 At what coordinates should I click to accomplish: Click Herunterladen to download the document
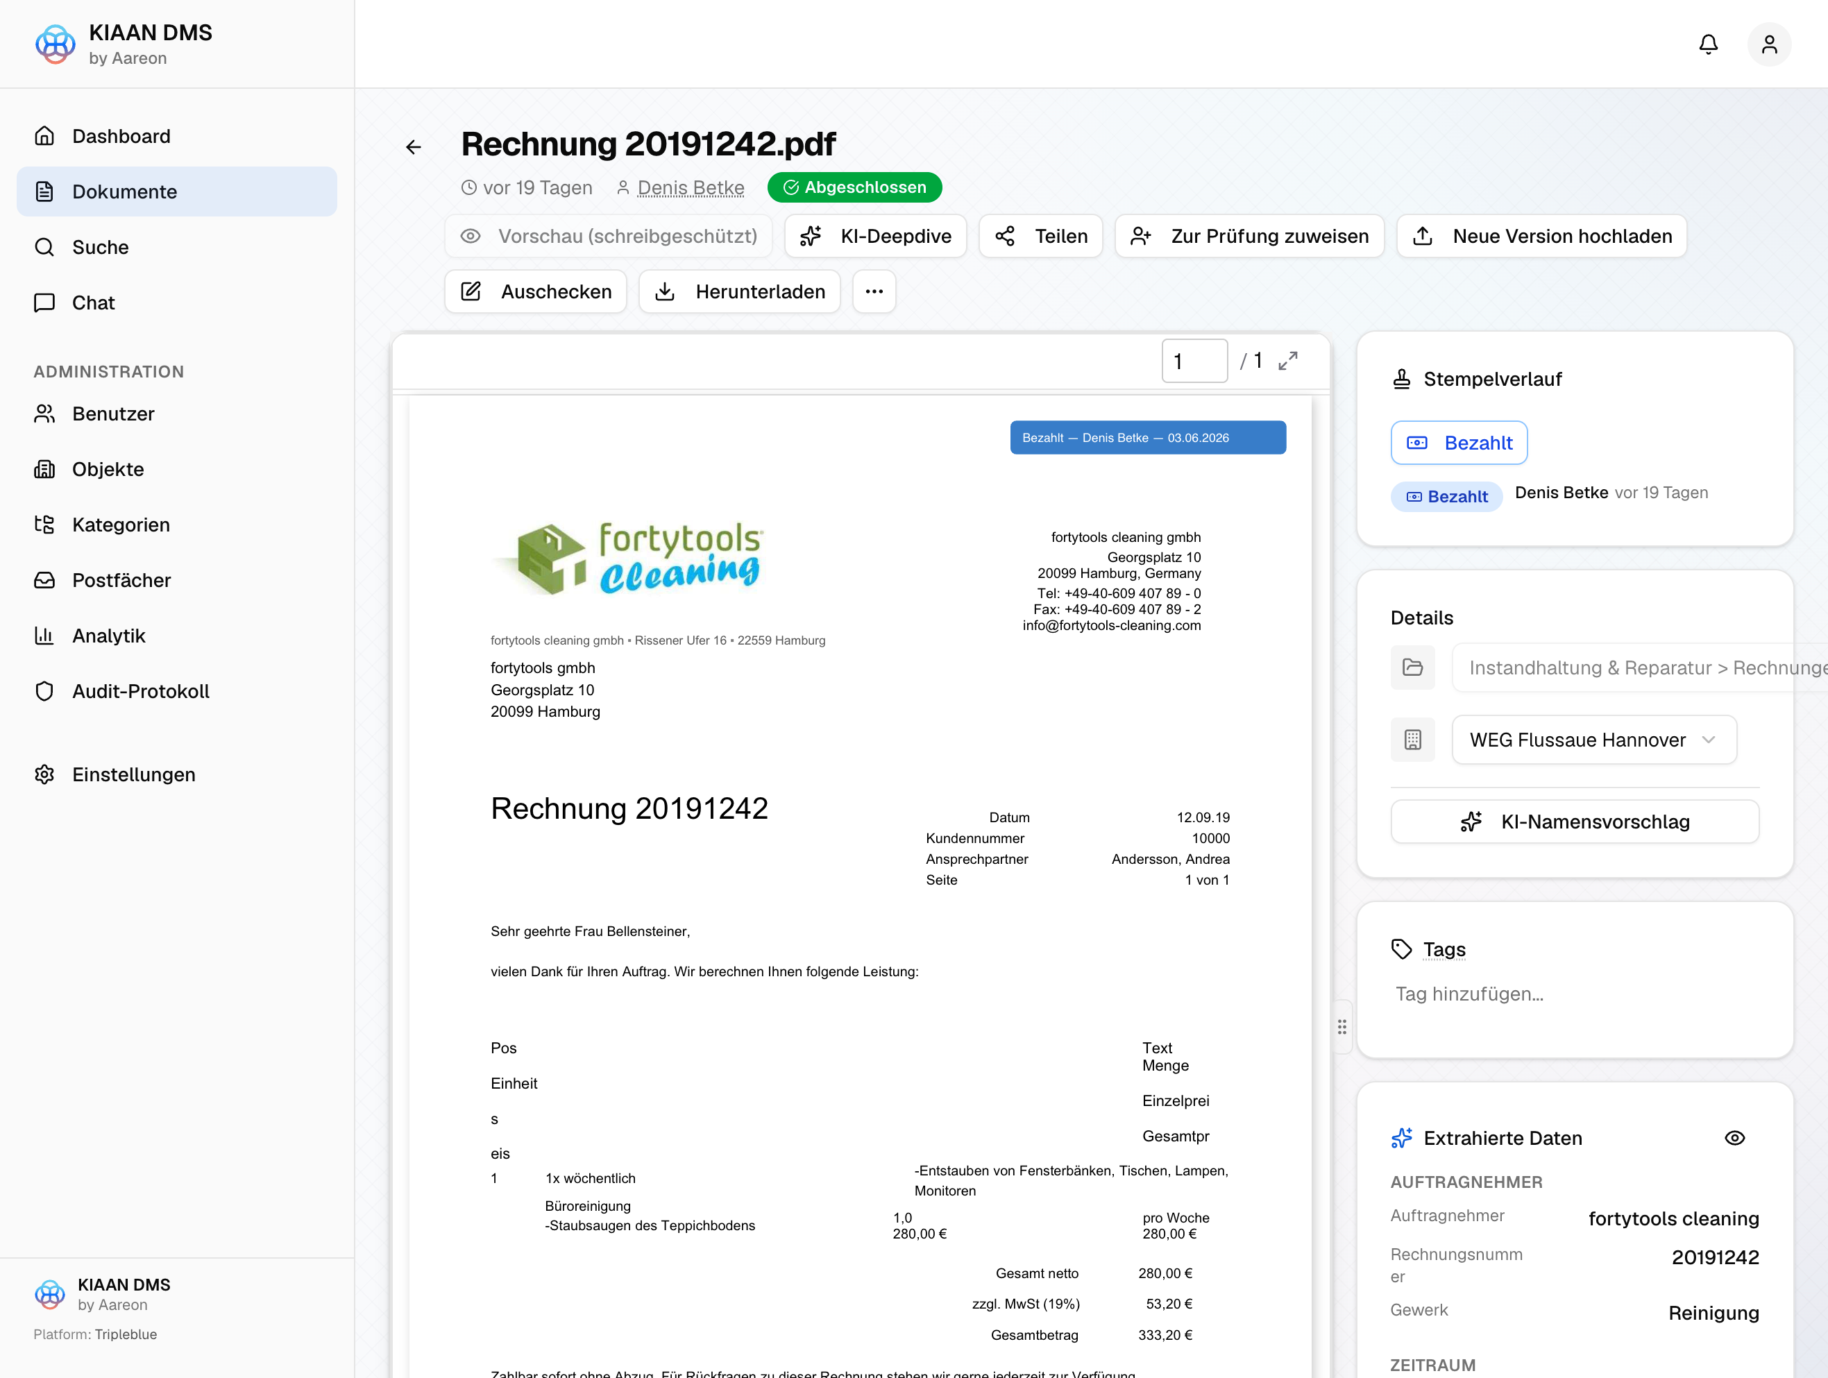740,291
